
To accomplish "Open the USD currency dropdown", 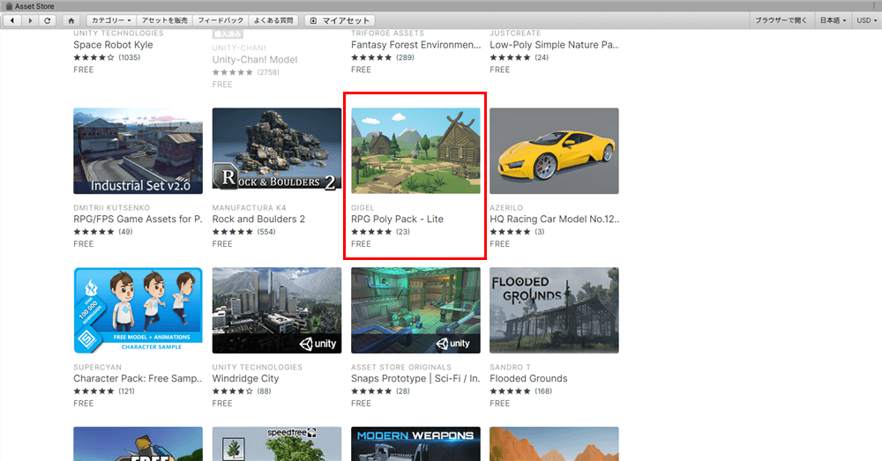I will pyautogui.click(x=867, y=20).
